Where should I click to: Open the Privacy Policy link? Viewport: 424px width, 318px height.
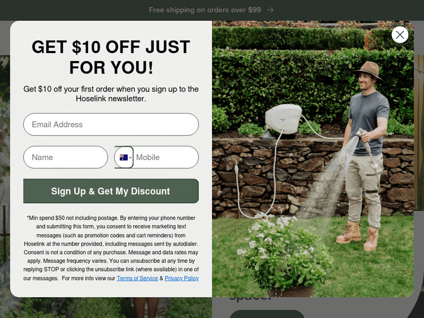[181, 278]
